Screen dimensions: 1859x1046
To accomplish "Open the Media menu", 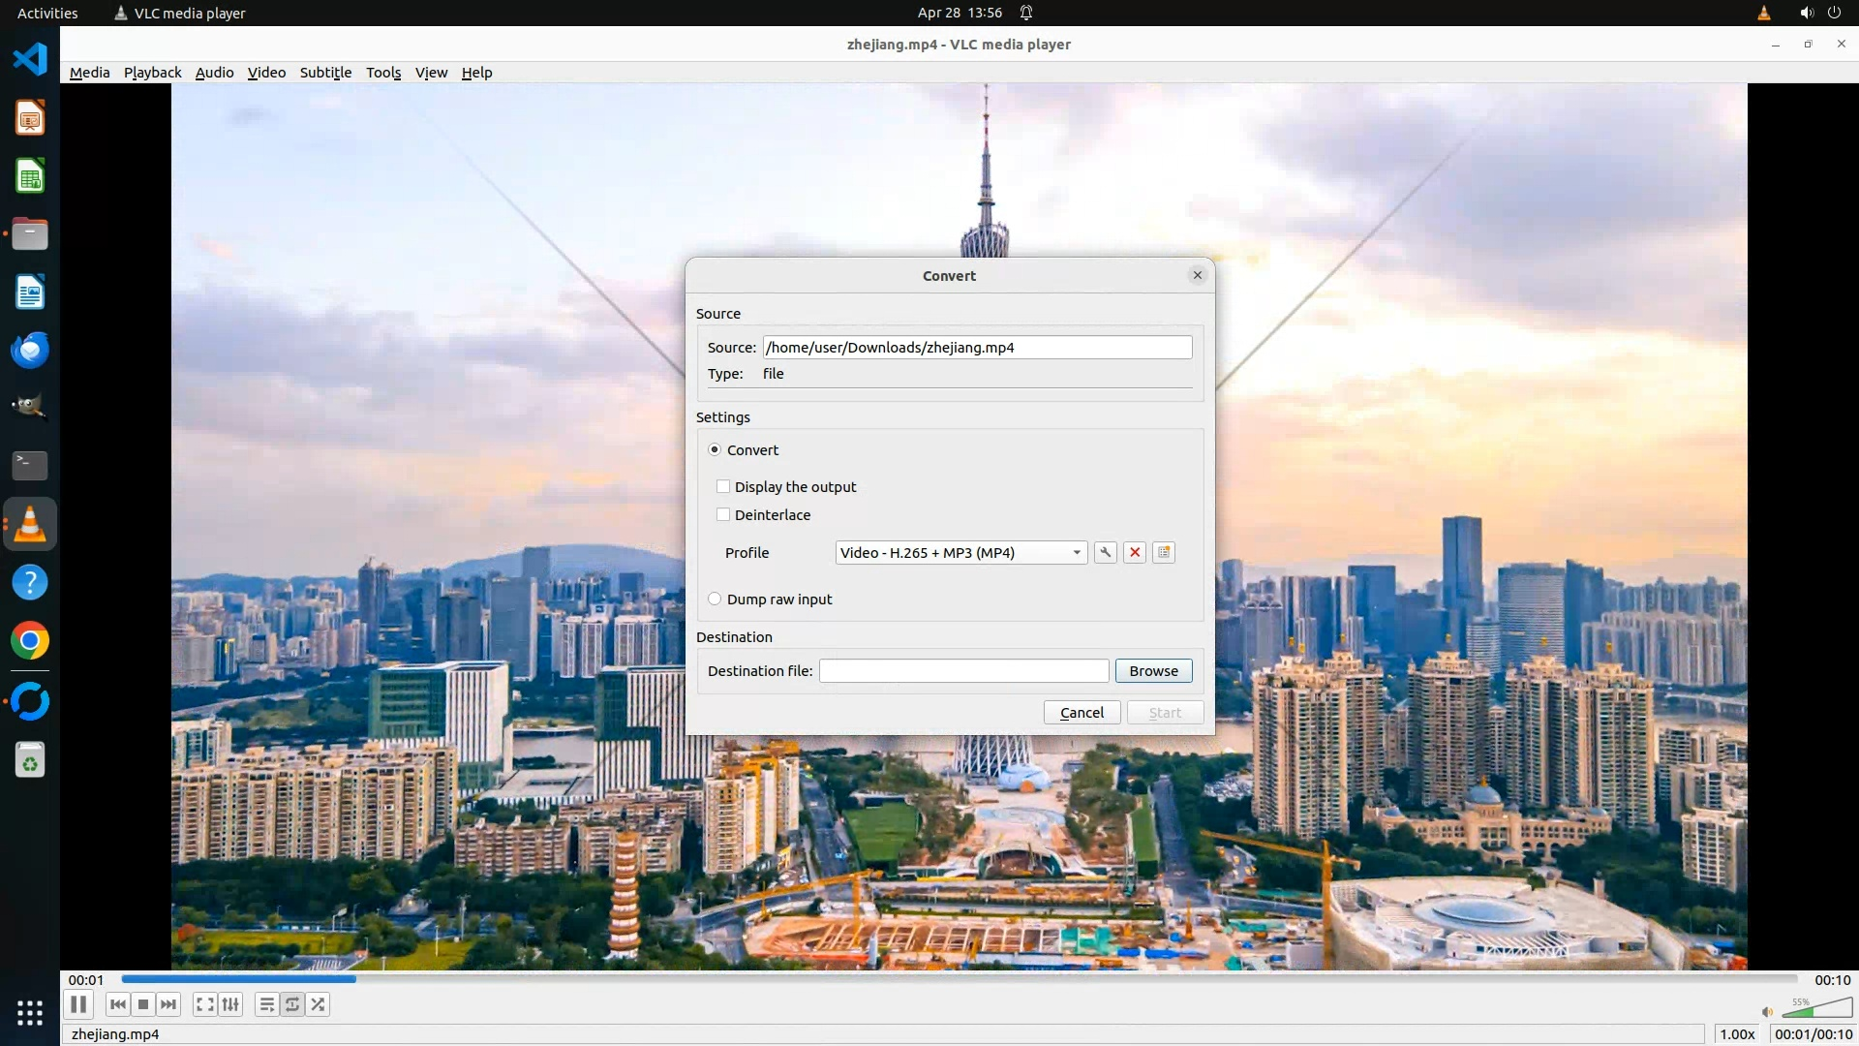I will tap(89, 73).
